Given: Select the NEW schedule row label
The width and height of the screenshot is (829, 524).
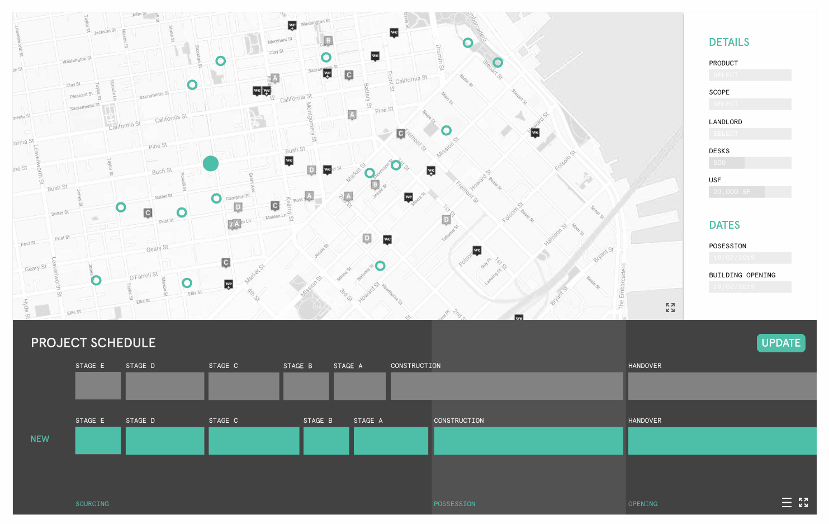Looking at the screenshot, I should 40,439.
